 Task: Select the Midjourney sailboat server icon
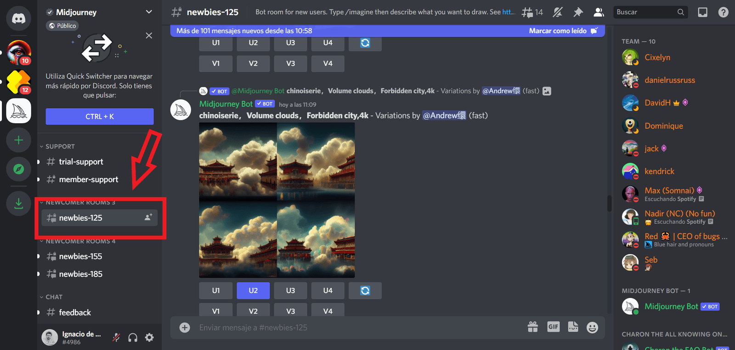point(18,111)
